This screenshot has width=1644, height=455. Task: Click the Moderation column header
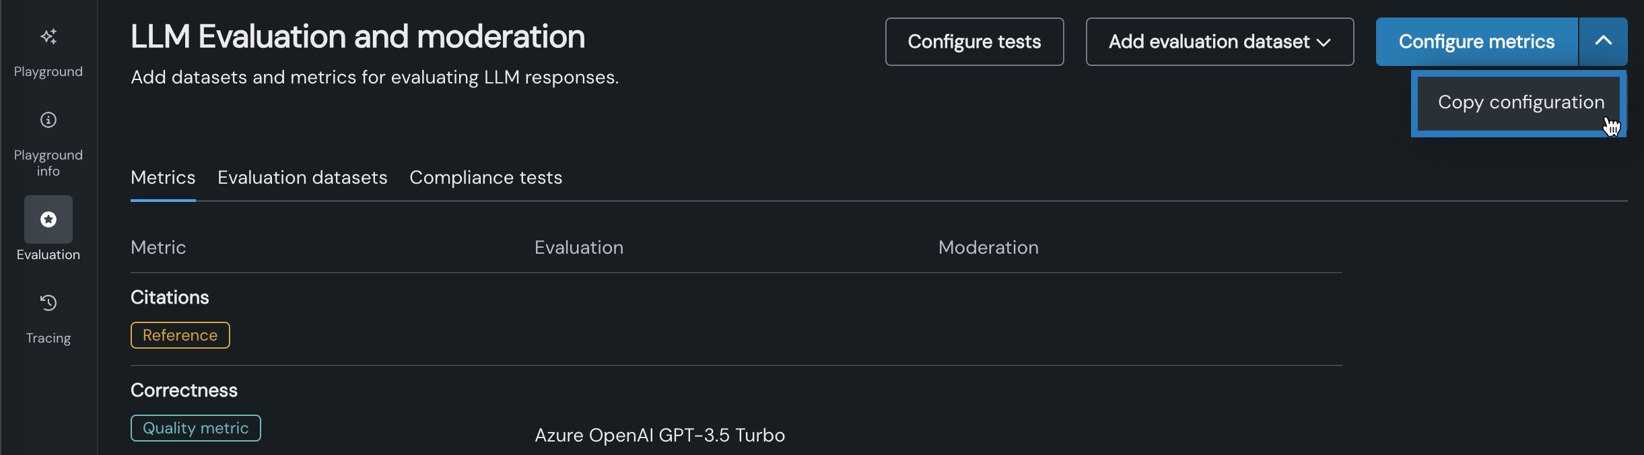tap(988, 248)
